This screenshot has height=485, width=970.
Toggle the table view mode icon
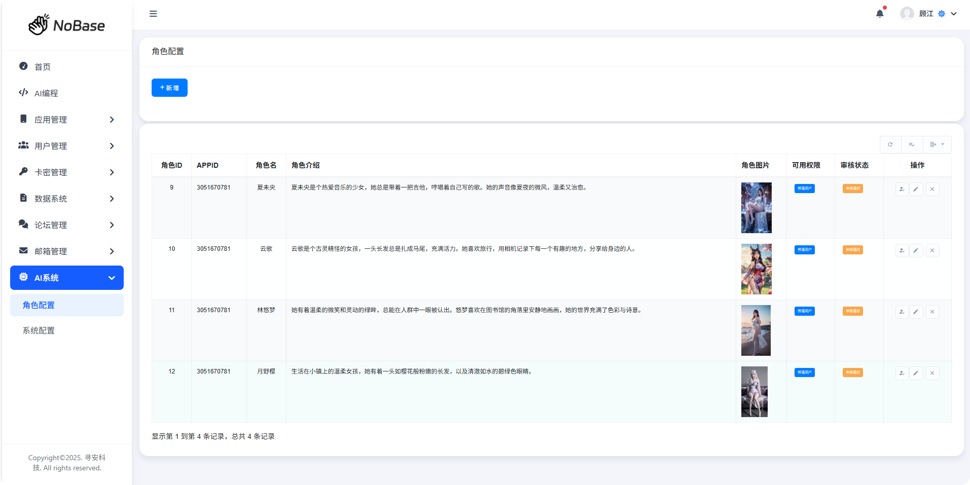click(912, 144)
